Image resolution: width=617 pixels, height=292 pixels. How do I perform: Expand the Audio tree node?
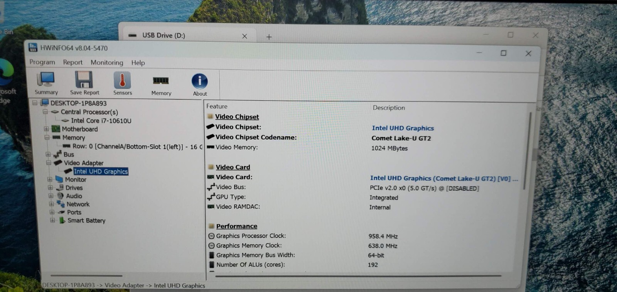pos(51,196)
